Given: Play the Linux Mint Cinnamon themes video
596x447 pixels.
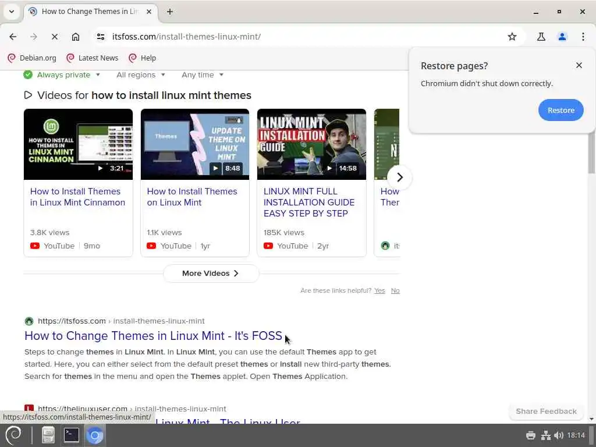Looking at the screenshot, I should tap(79, 144).
